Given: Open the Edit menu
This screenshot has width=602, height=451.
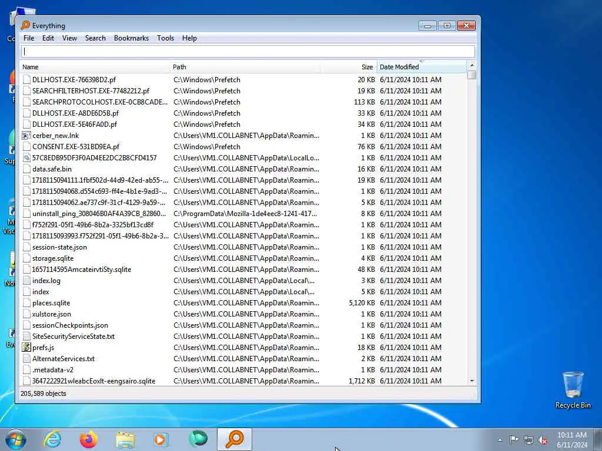Looking at the screenshot, I should 48,38.
